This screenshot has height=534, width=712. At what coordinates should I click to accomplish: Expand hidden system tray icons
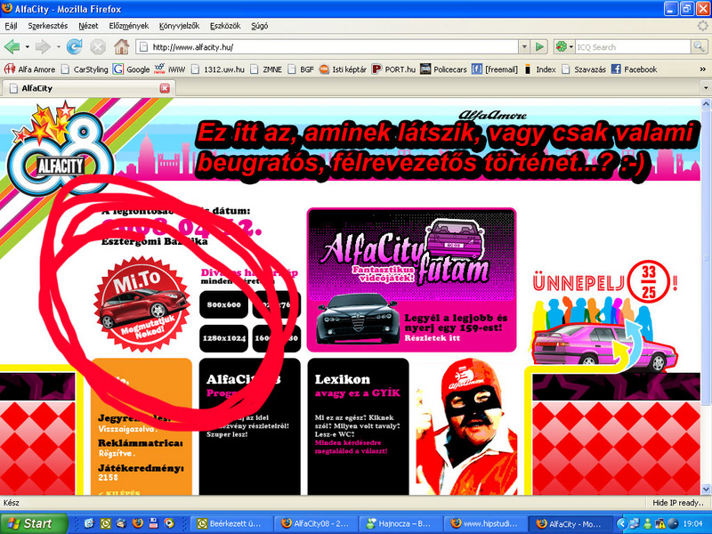[x=621, y=524]
